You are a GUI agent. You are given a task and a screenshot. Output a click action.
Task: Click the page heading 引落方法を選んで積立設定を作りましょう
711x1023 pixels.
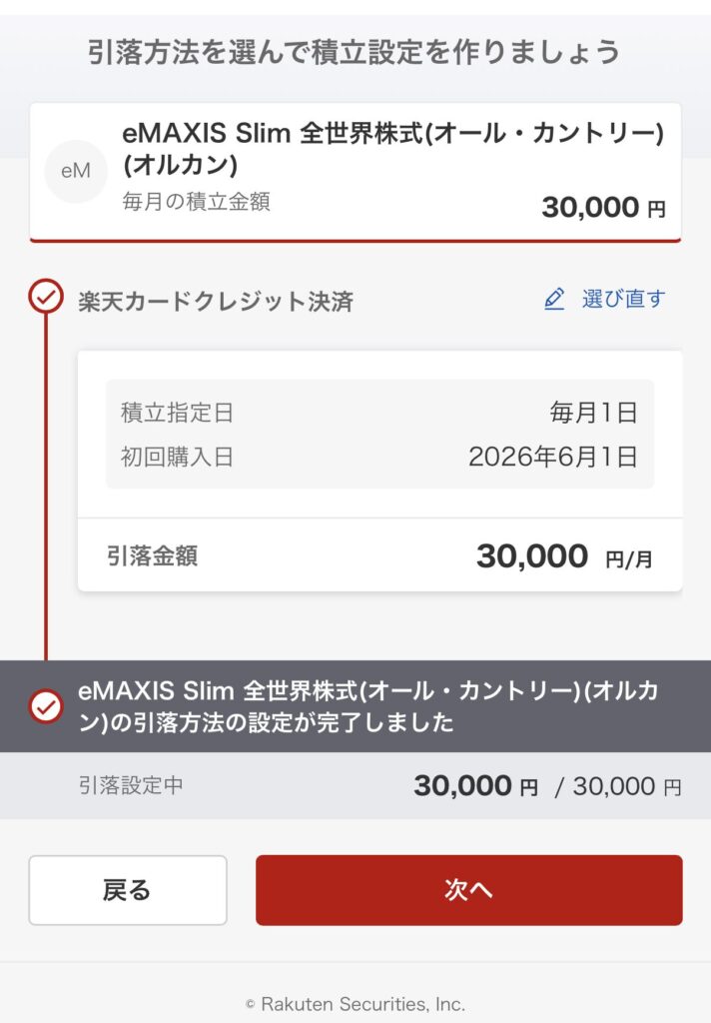click(x=355, y=52)
